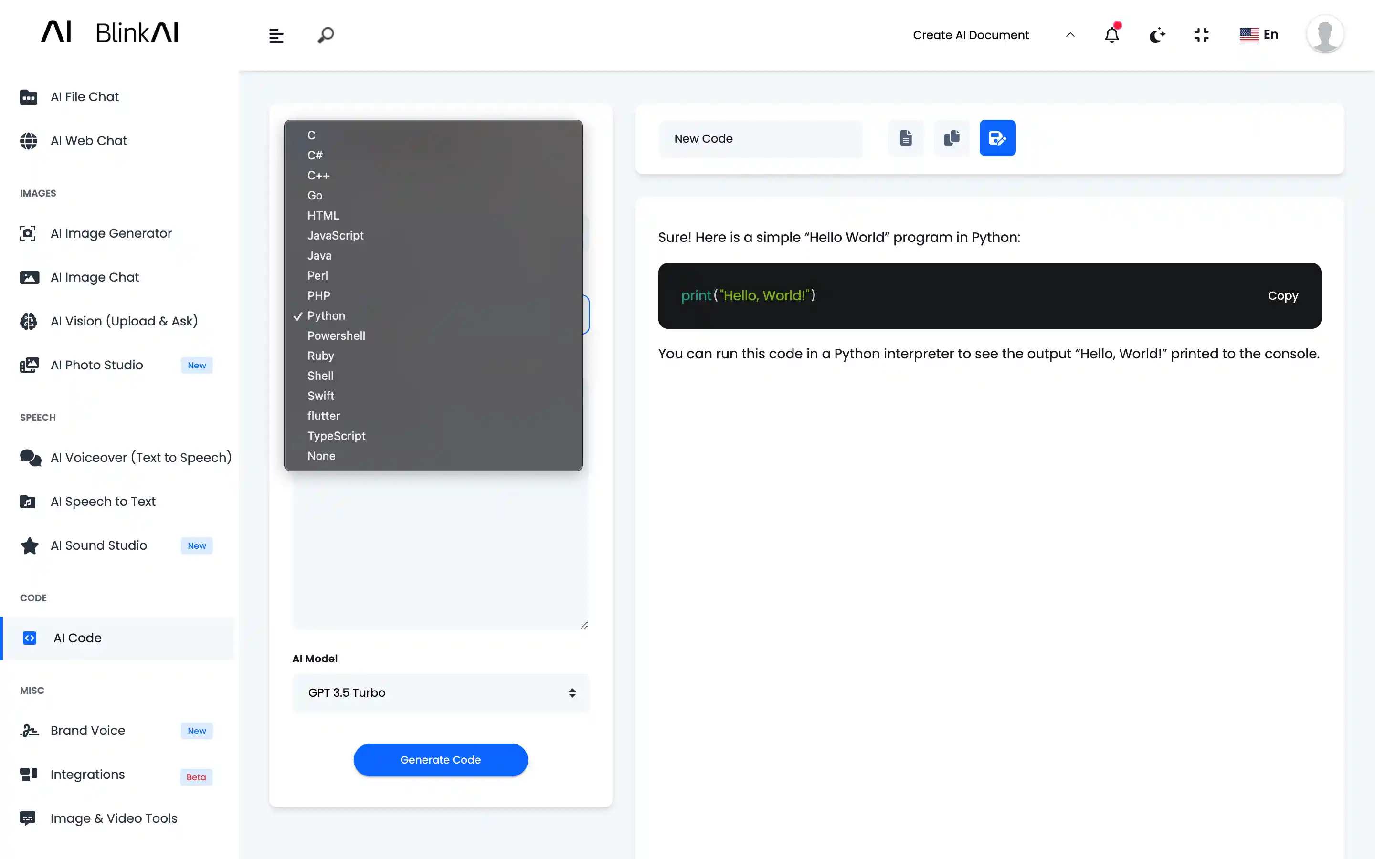Open the En language selector
The image size is (1375, 859).
(x=1259, y=35)
